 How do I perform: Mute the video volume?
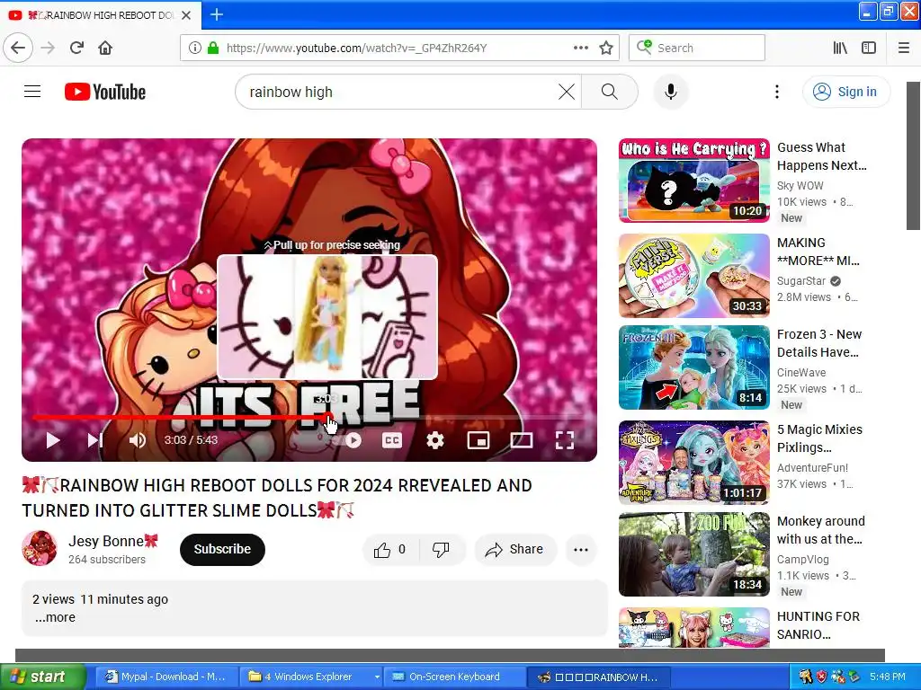[138, 440]
